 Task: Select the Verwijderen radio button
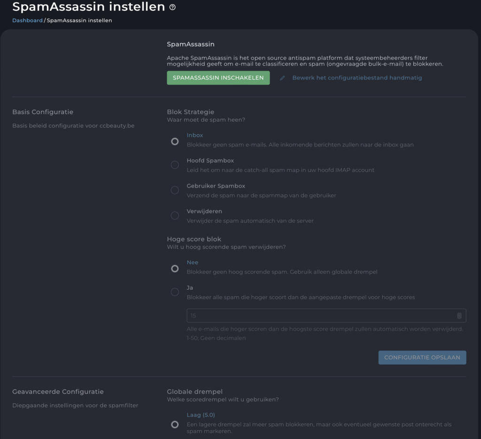click(x=175, y=216)
